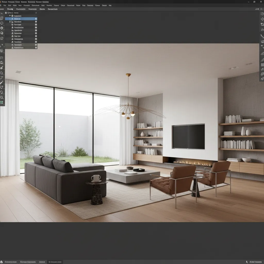Toggle visibility circle on the 'Fomektins' row
This screenshot has width=264, height=264.
click(x=36, y=48)
